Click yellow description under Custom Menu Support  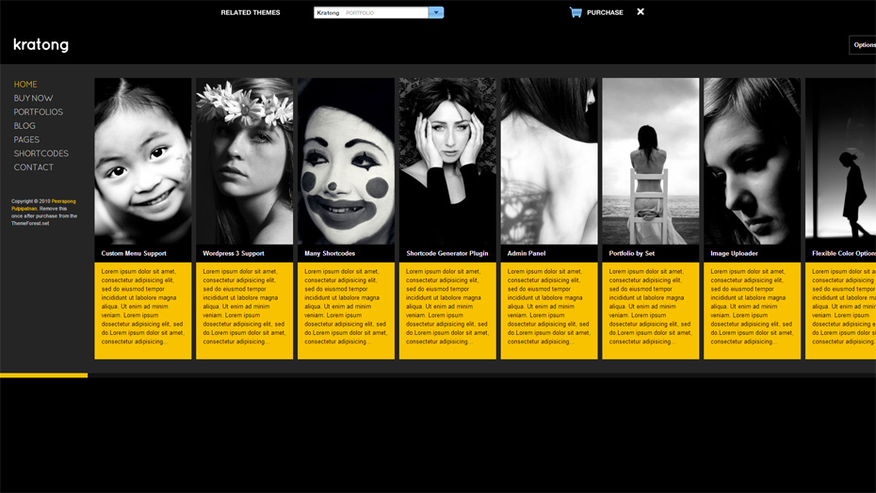click(143, 310)
